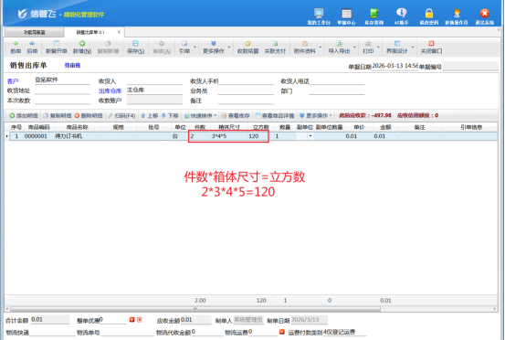Click the 扫码(F4) scan code button
This screenshot has width=505, height=340.
point(122,115)
